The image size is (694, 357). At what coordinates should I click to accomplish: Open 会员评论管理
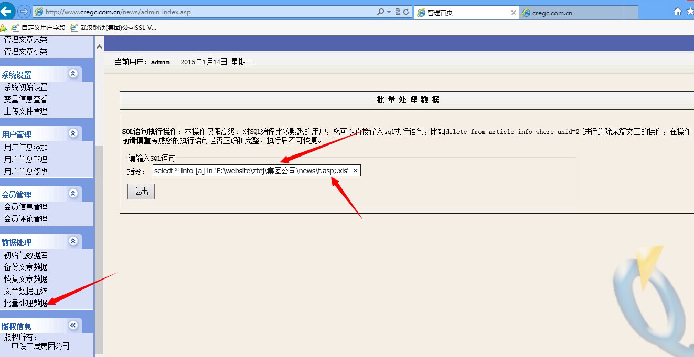tap(26, 219)
